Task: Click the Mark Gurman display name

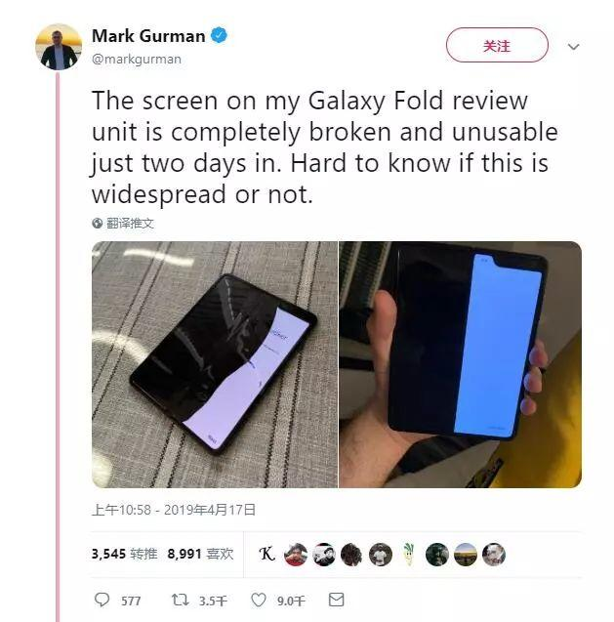Action: (148, 36)
